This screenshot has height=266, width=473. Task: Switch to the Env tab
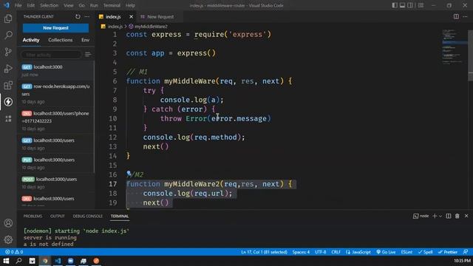86,40
